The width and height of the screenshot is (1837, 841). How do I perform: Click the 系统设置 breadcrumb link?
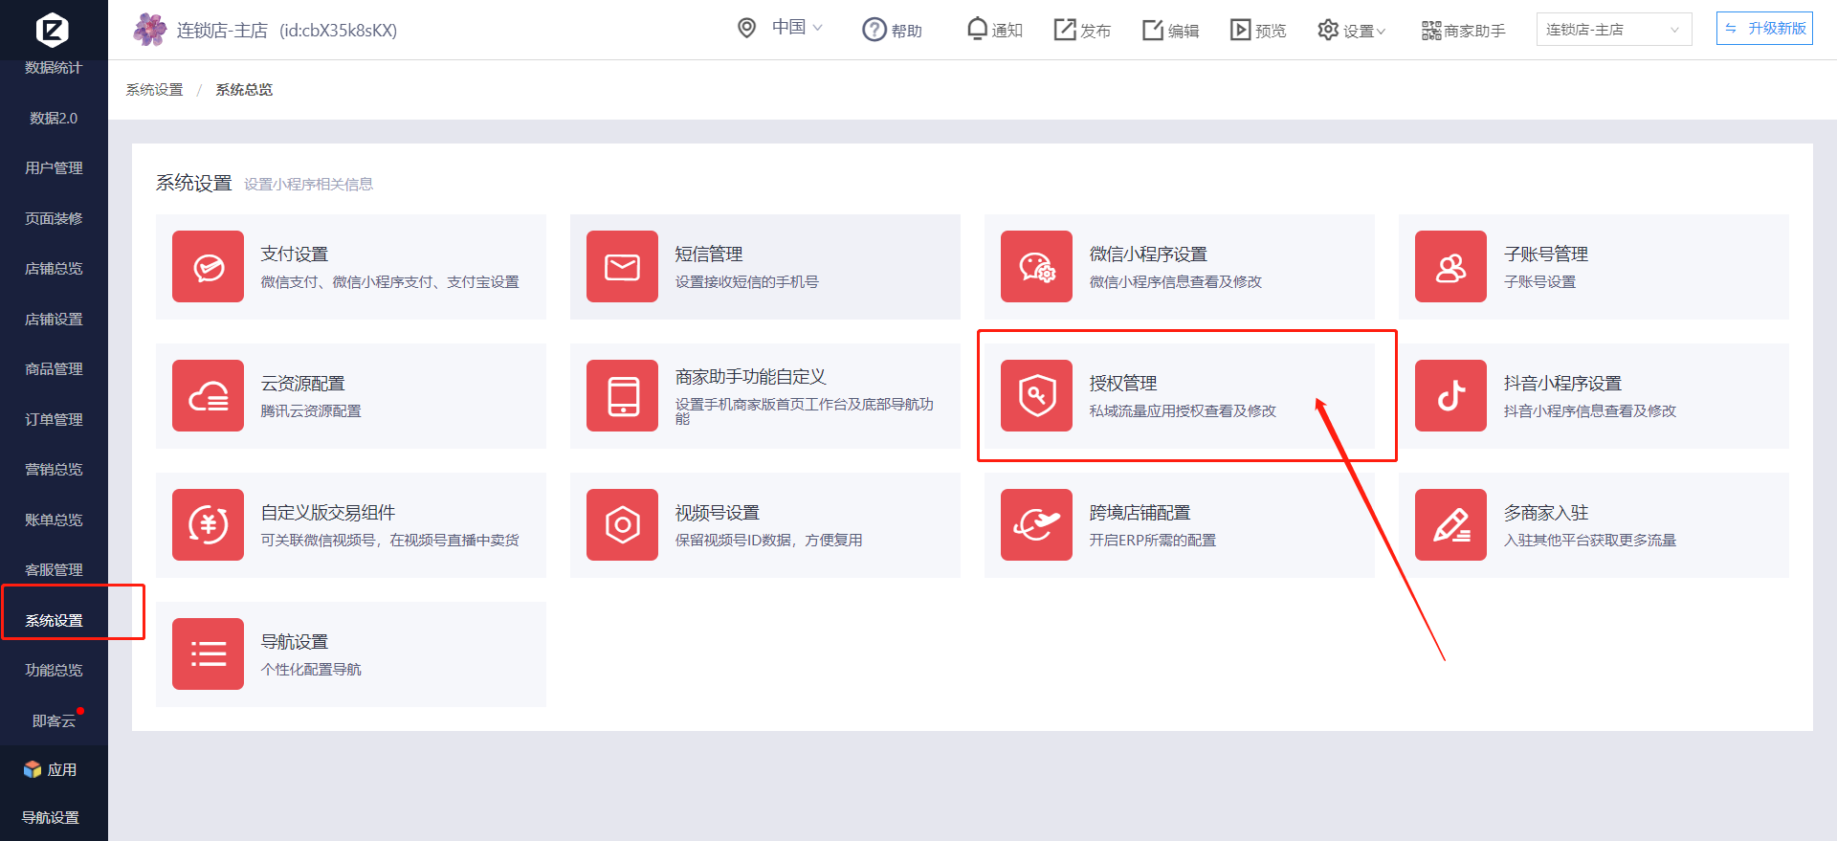click(154, 89)
